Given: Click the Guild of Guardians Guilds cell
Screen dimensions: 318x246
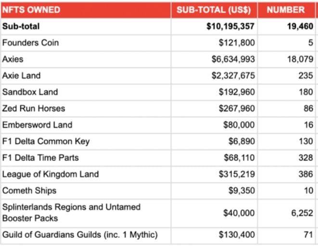Looking at the screenshot, I should pyautogui.click(x=79, y=234).
